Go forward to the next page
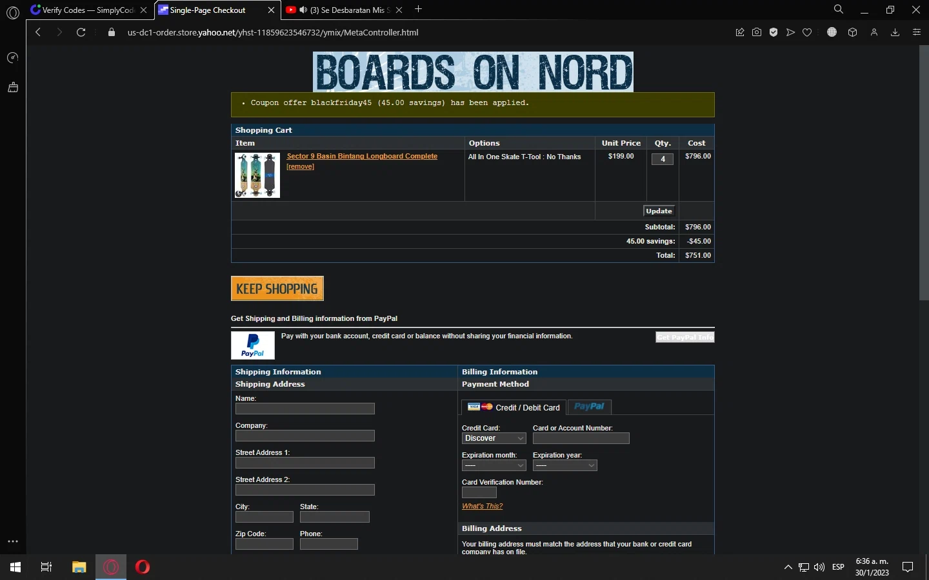This screenshot has height=580, width=929. coord(59,32)
